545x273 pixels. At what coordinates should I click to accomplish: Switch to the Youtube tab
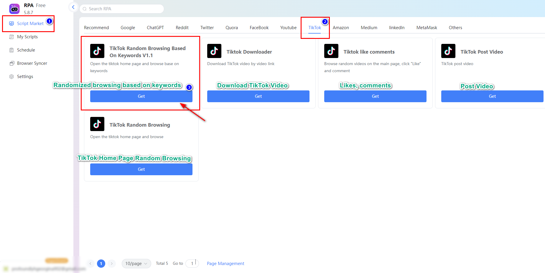click(x=289, y=28)
